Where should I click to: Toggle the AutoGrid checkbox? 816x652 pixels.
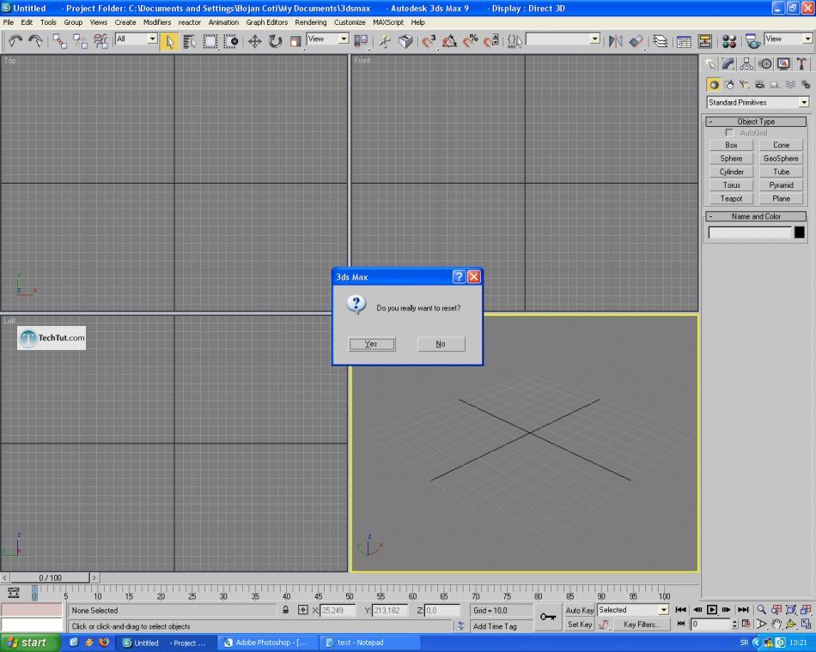pos(729,133)
